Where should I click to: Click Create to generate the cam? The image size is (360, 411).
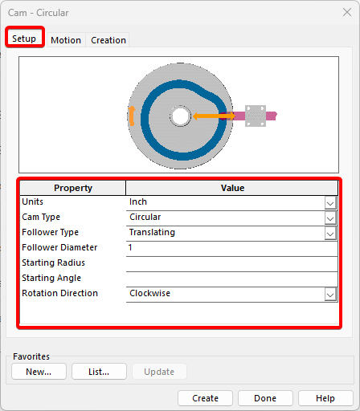(205, 398)
